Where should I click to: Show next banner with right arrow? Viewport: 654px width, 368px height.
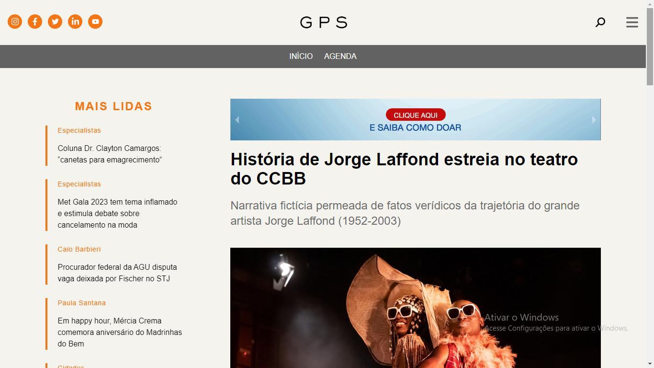point(594,120)
